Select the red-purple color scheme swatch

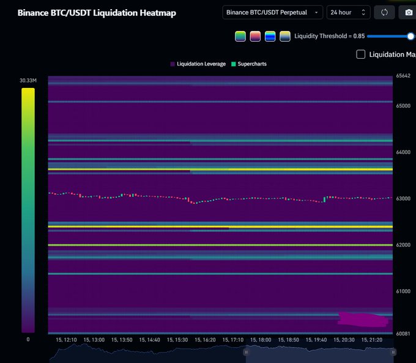[x=255, y=36]
